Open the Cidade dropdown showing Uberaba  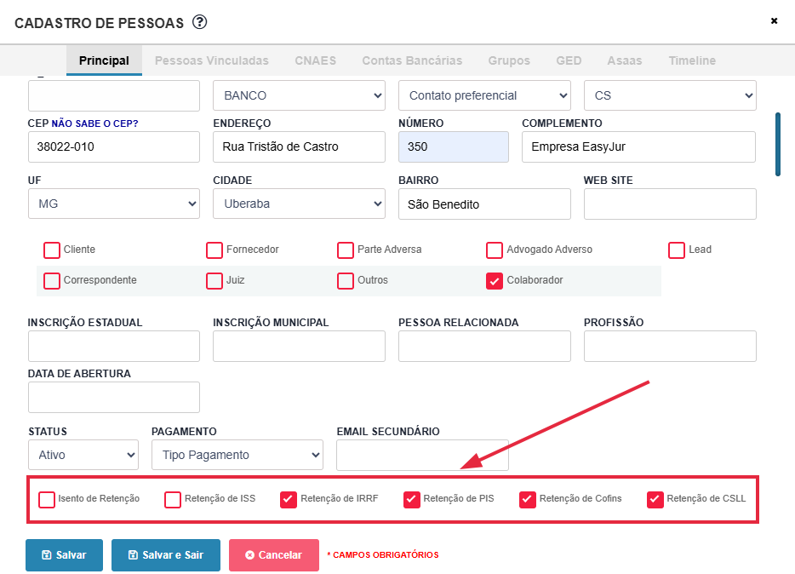(x=299, y=204)
